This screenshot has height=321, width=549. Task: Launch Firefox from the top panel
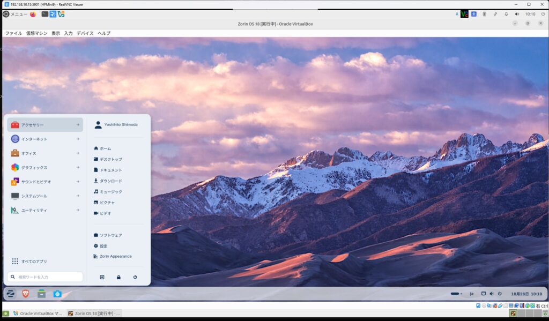pos(33,14)
